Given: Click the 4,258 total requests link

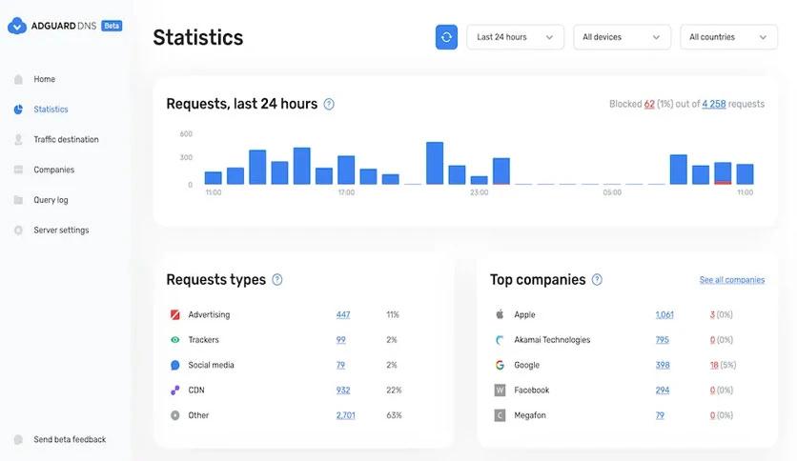Looking at the screenshot, I should pos(714,104).
